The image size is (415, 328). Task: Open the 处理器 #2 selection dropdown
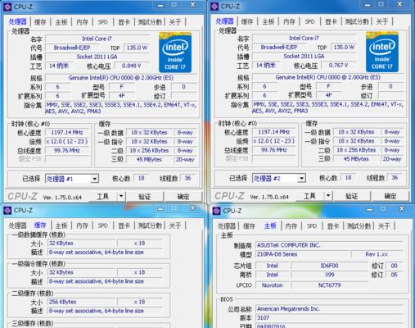[301, 179]
